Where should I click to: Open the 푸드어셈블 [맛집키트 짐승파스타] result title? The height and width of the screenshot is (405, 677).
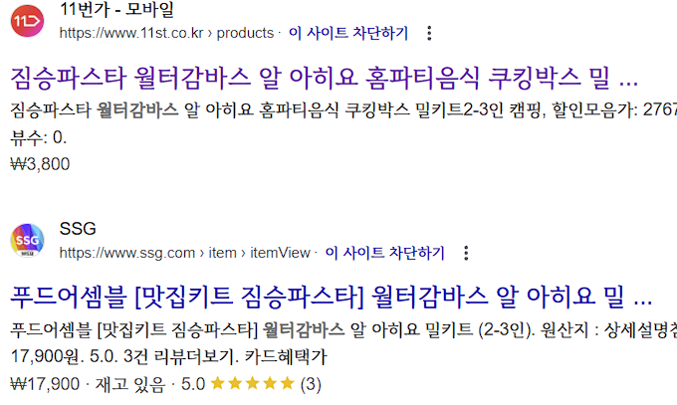click(331, 298)
